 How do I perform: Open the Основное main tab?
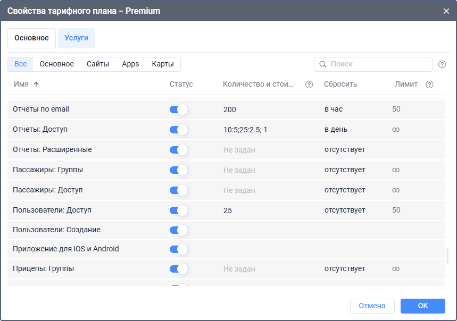pos(31,38)
